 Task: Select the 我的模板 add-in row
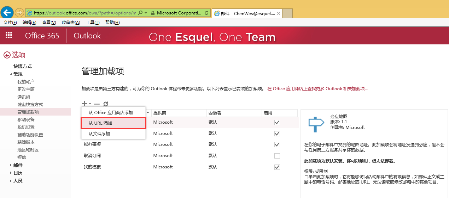point(190,167)
